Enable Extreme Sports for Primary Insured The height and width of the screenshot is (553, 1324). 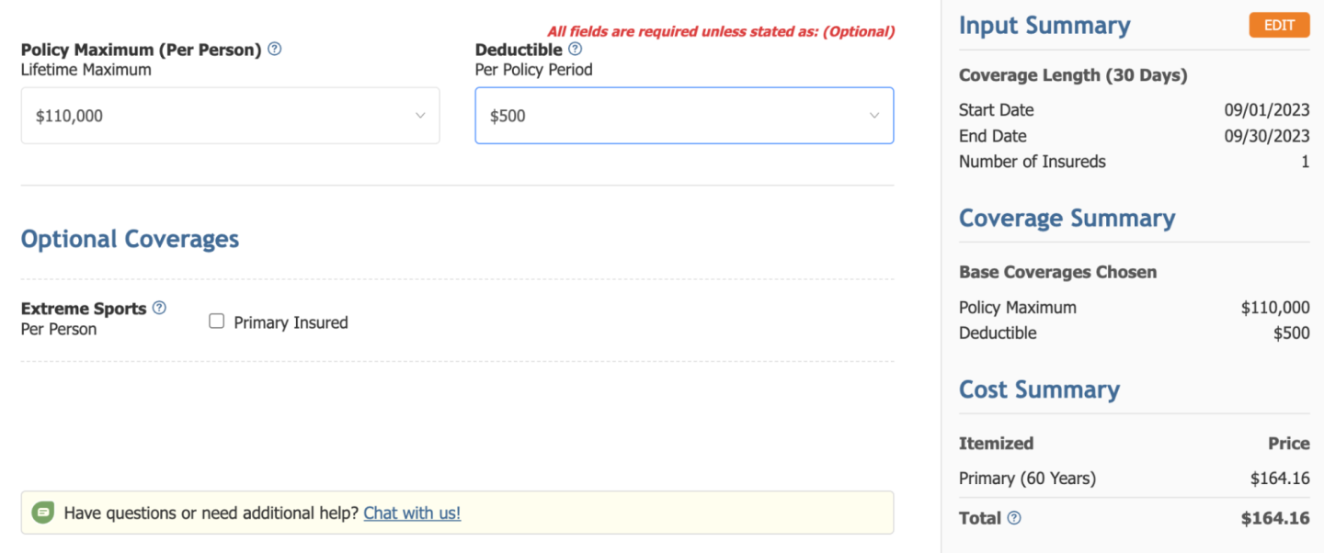tap(217, 322)
